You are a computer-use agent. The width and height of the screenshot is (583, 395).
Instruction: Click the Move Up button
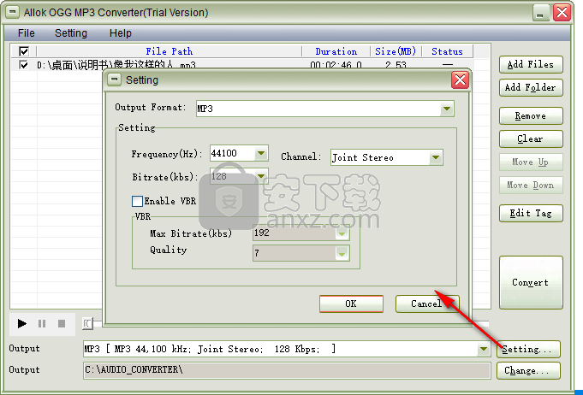point(531,162)
